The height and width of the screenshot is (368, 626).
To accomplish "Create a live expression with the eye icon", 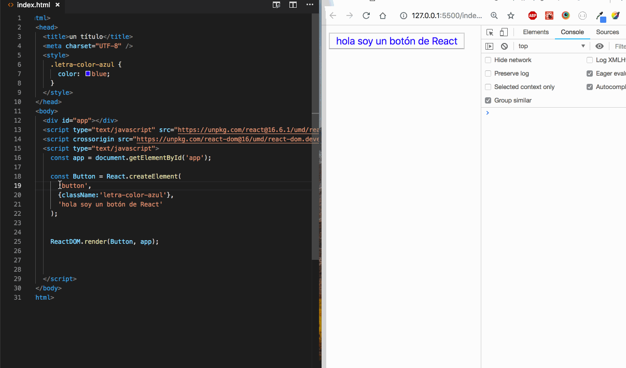I will [599, 46].
